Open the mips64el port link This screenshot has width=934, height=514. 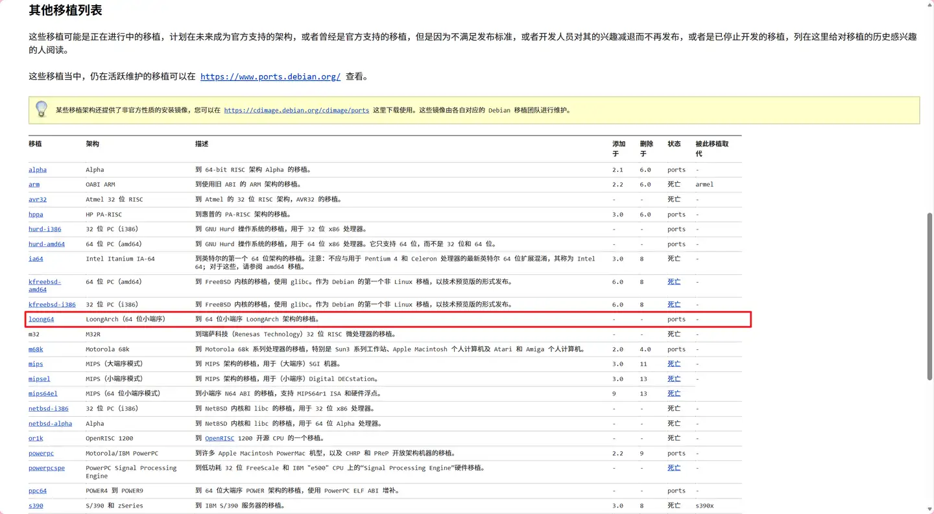coord(43,394)
